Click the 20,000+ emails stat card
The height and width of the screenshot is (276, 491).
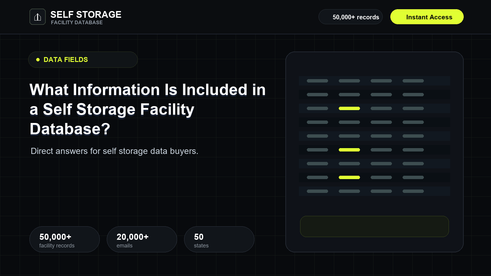click(x=142, y=240)
